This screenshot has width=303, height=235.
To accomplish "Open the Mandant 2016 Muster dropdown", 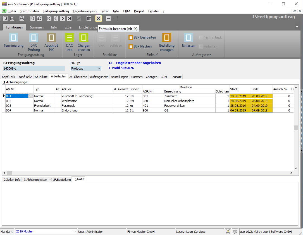I will [x=74, y=232].
